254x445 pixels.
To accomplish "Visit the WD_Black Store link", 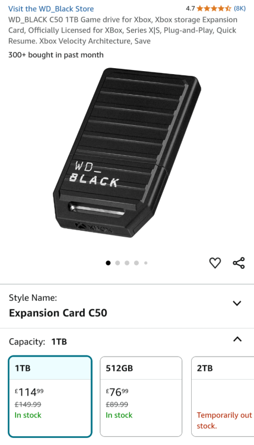I will tap(51, 9).
